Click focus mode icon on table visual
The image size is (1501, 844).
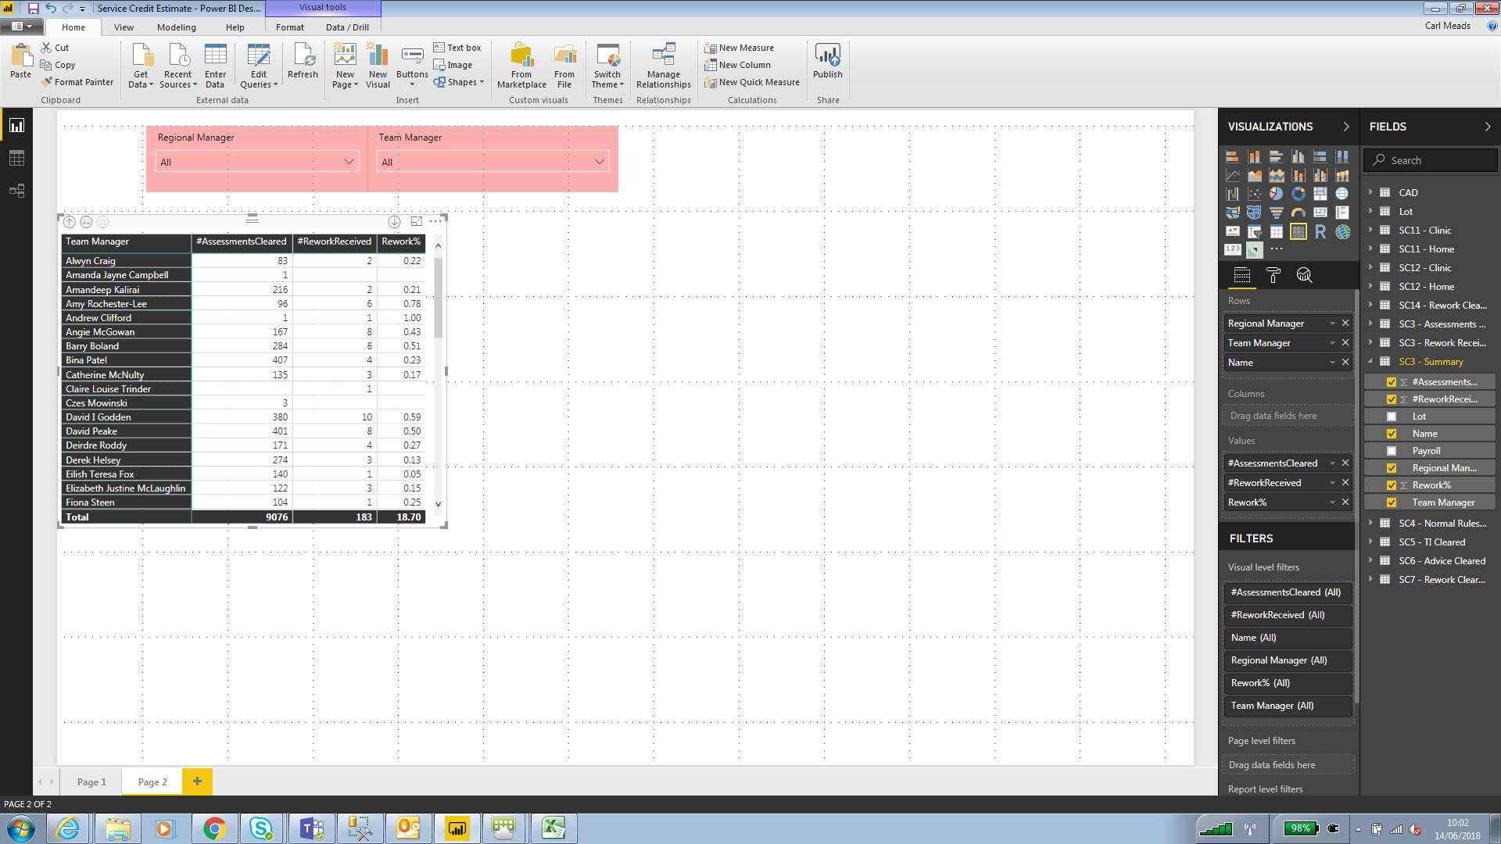[416, 222]
